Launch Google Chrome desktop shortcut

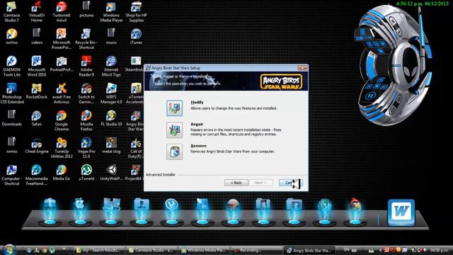[62, 120]
